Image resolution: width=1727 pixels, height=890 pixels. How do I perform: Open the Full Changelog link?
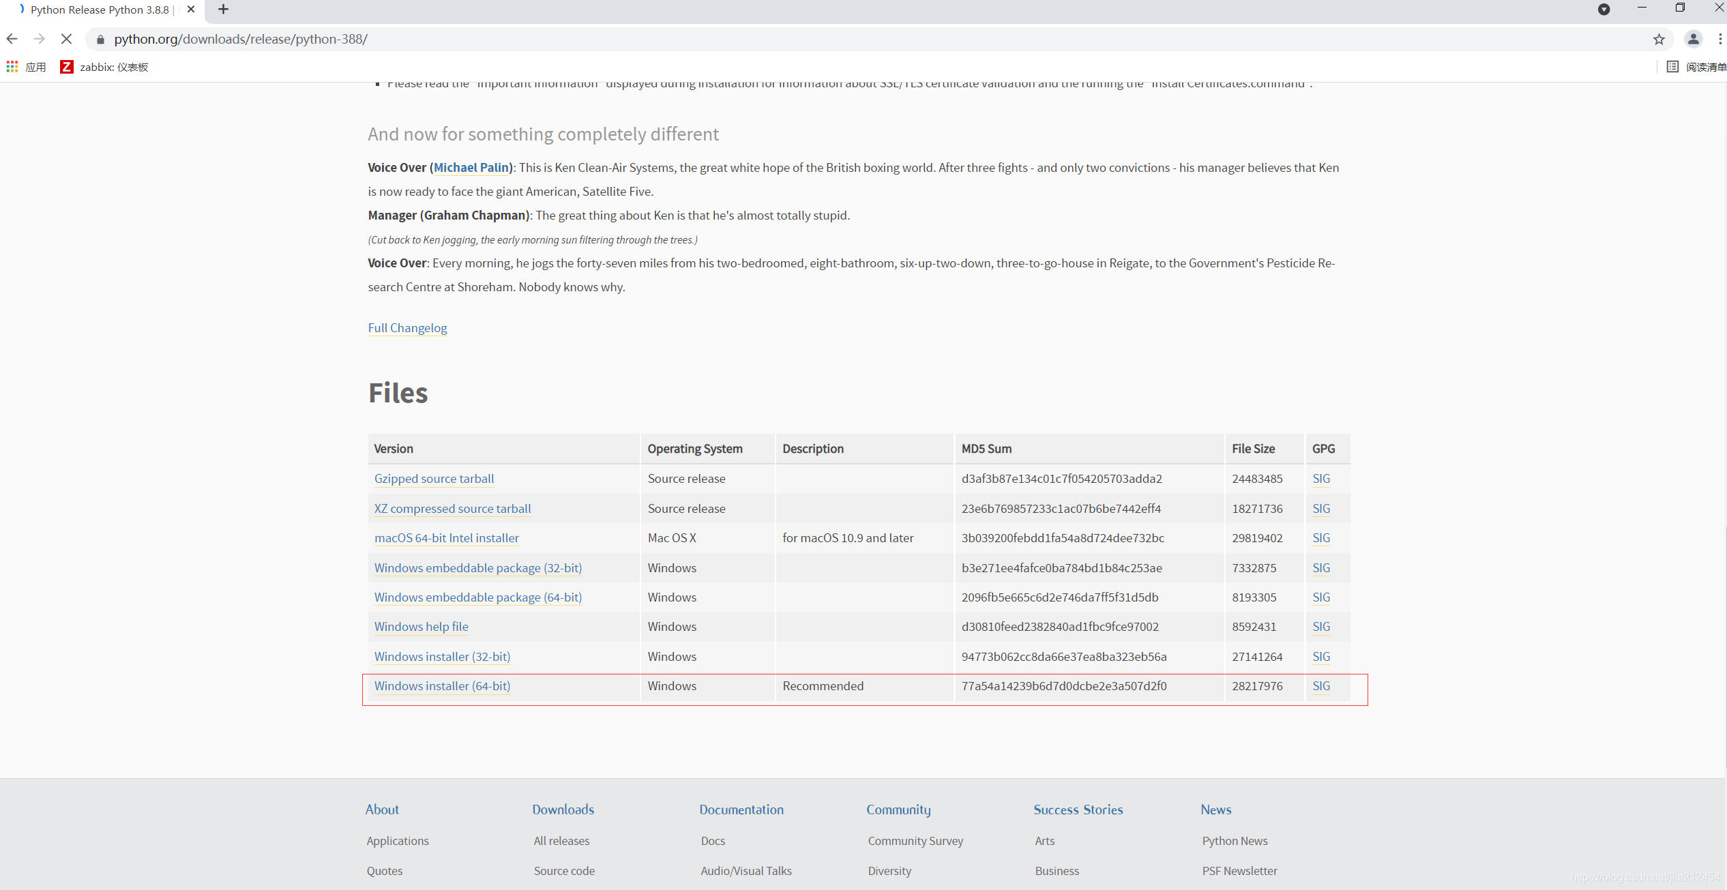point(407,328)
